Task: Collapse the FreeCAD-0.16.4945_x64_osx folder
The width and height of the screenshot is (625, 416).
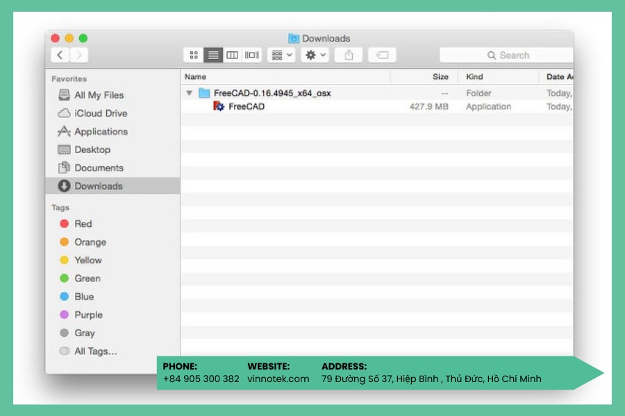Action: point(190,93)
